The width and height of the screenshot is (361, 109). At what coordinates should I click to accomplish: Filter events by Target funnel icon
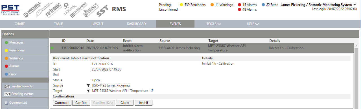[88, 91]
